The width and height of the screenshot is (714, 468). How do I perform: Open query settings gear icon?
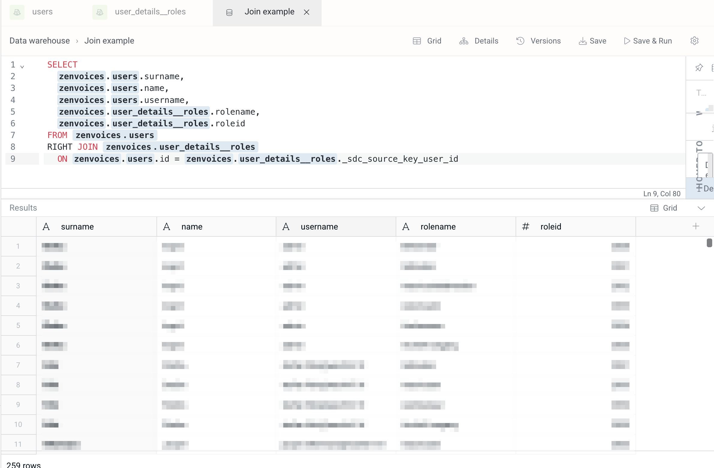(694, 41)
